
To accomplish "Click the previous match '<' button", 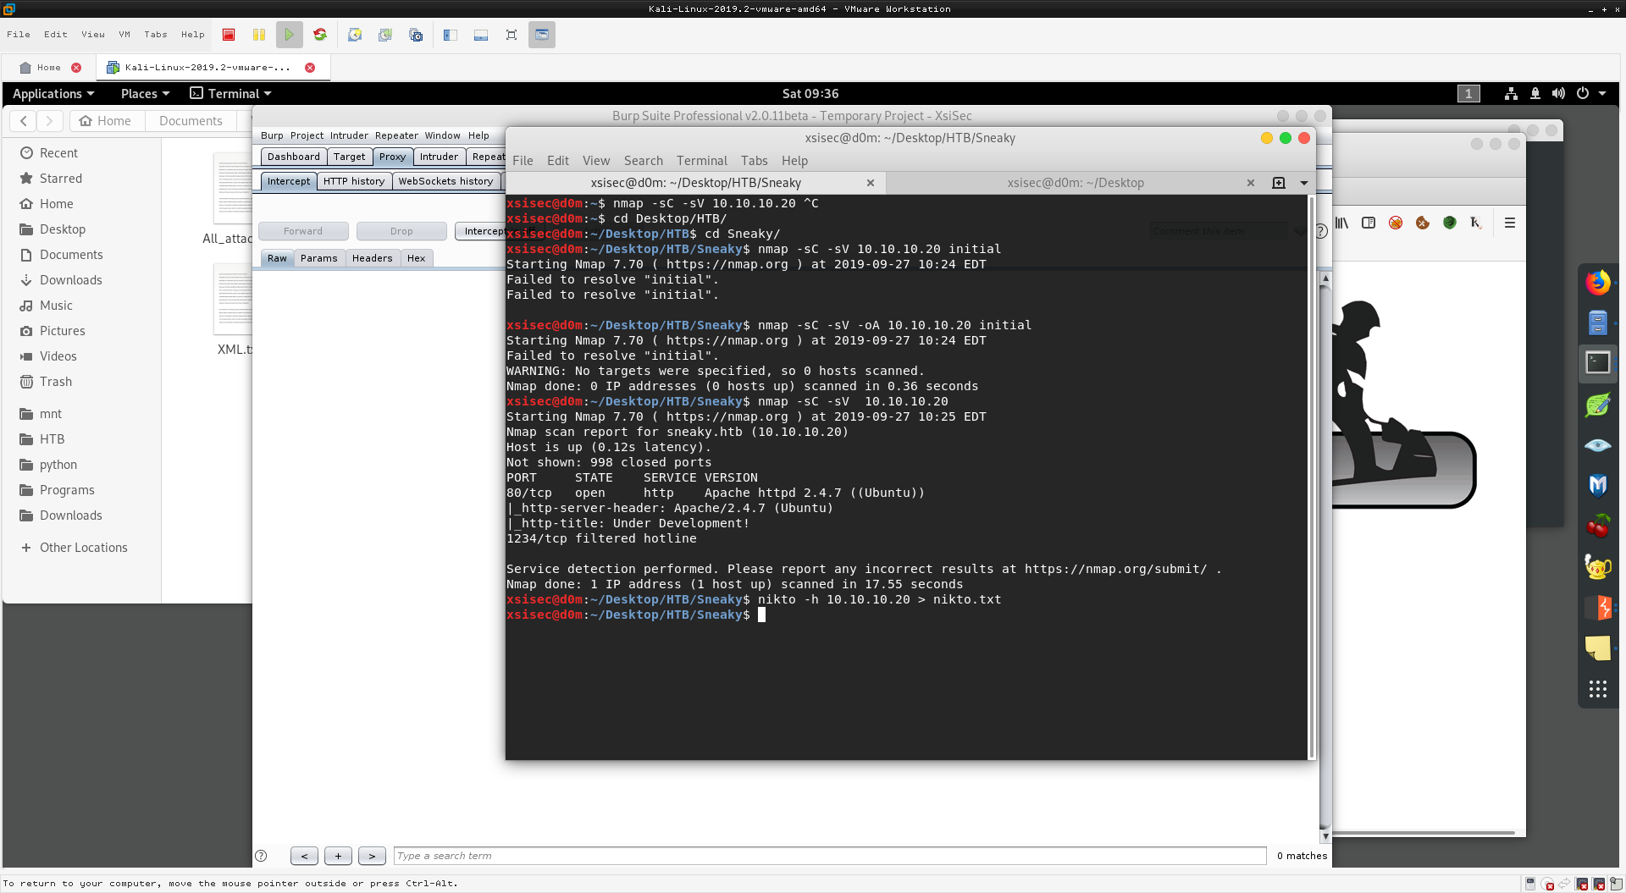I will 304,856.
